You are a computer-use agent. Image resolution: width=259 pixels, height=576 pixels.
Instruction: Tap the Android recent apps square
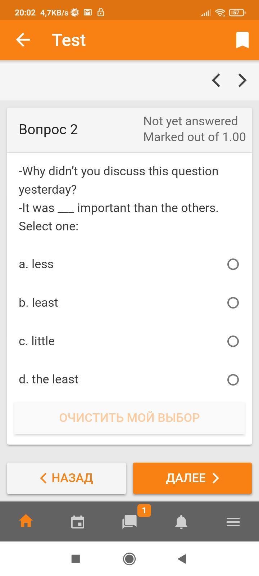(76, 559)
